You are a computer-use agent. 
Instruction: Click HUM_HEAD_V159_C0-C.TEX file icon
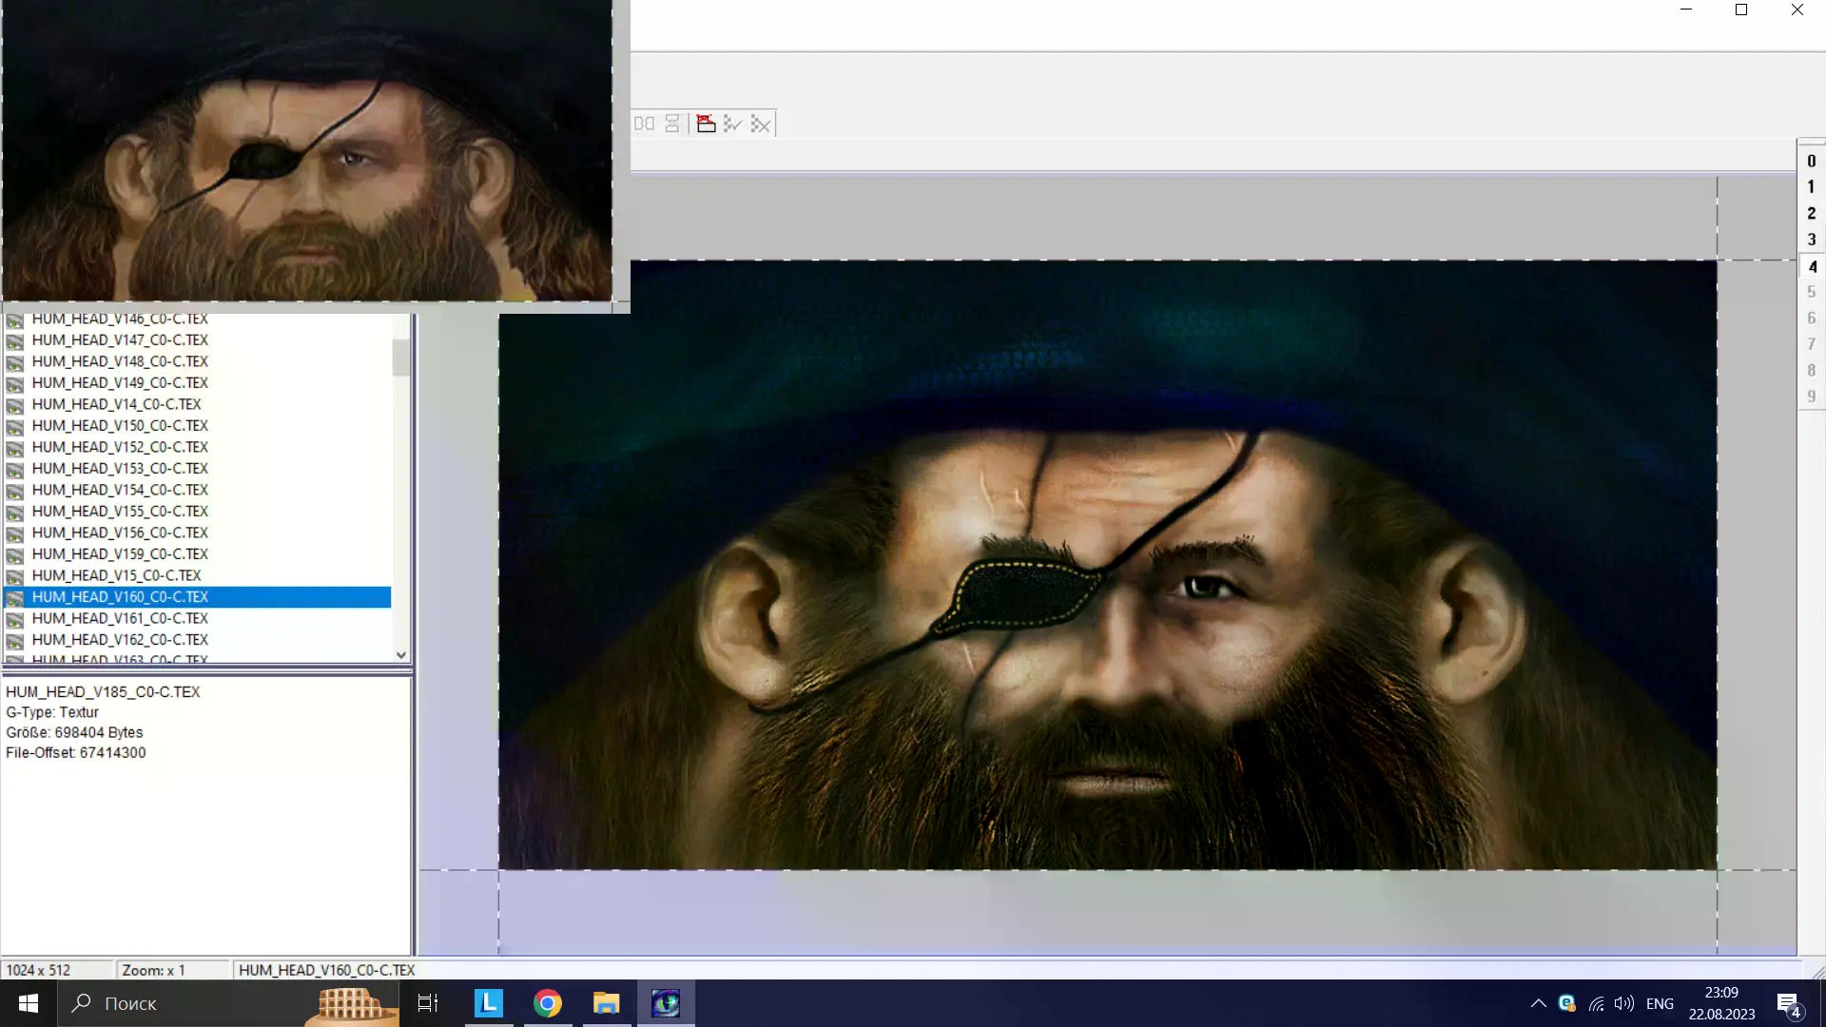pos(15,554)
